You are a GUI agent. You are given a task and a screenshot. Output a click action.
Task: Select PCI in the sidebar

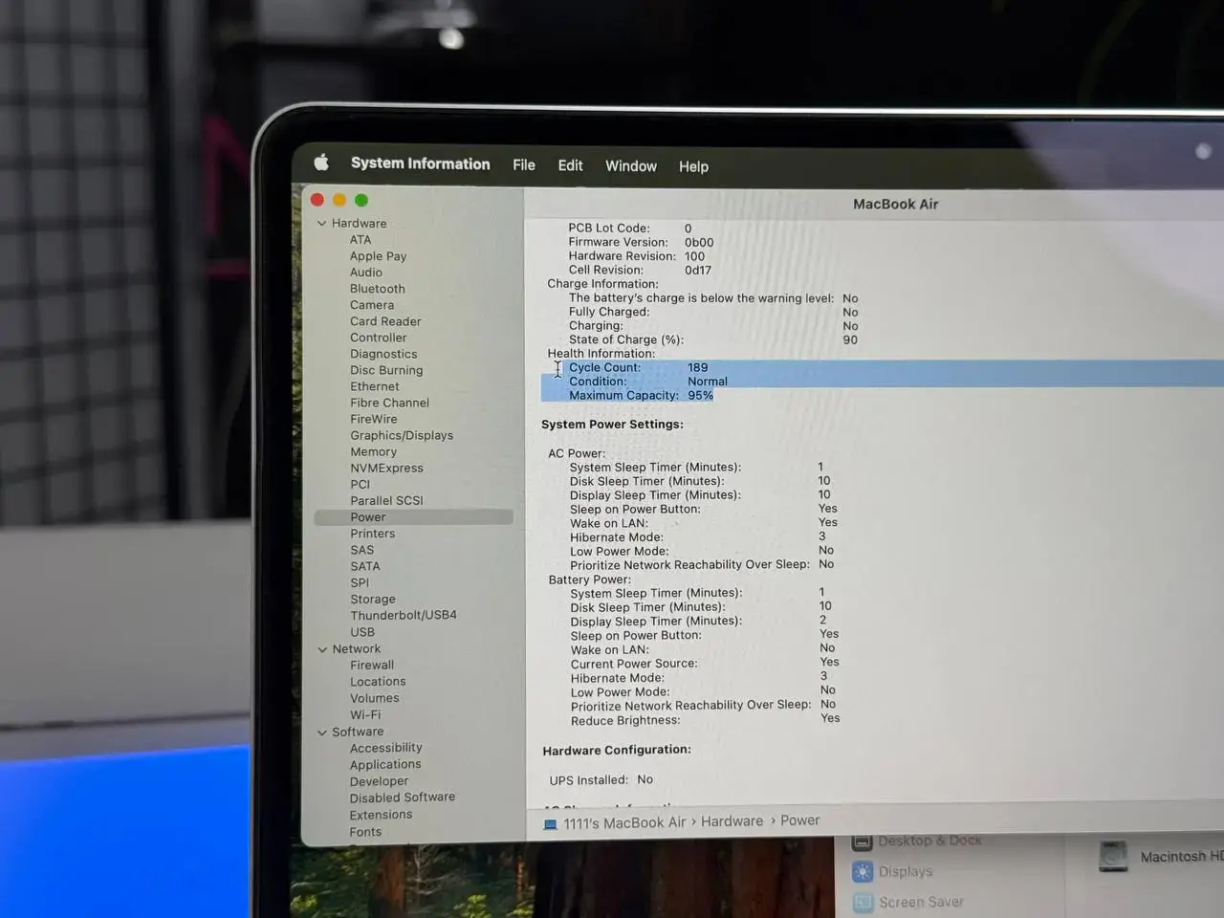(360, 484)
